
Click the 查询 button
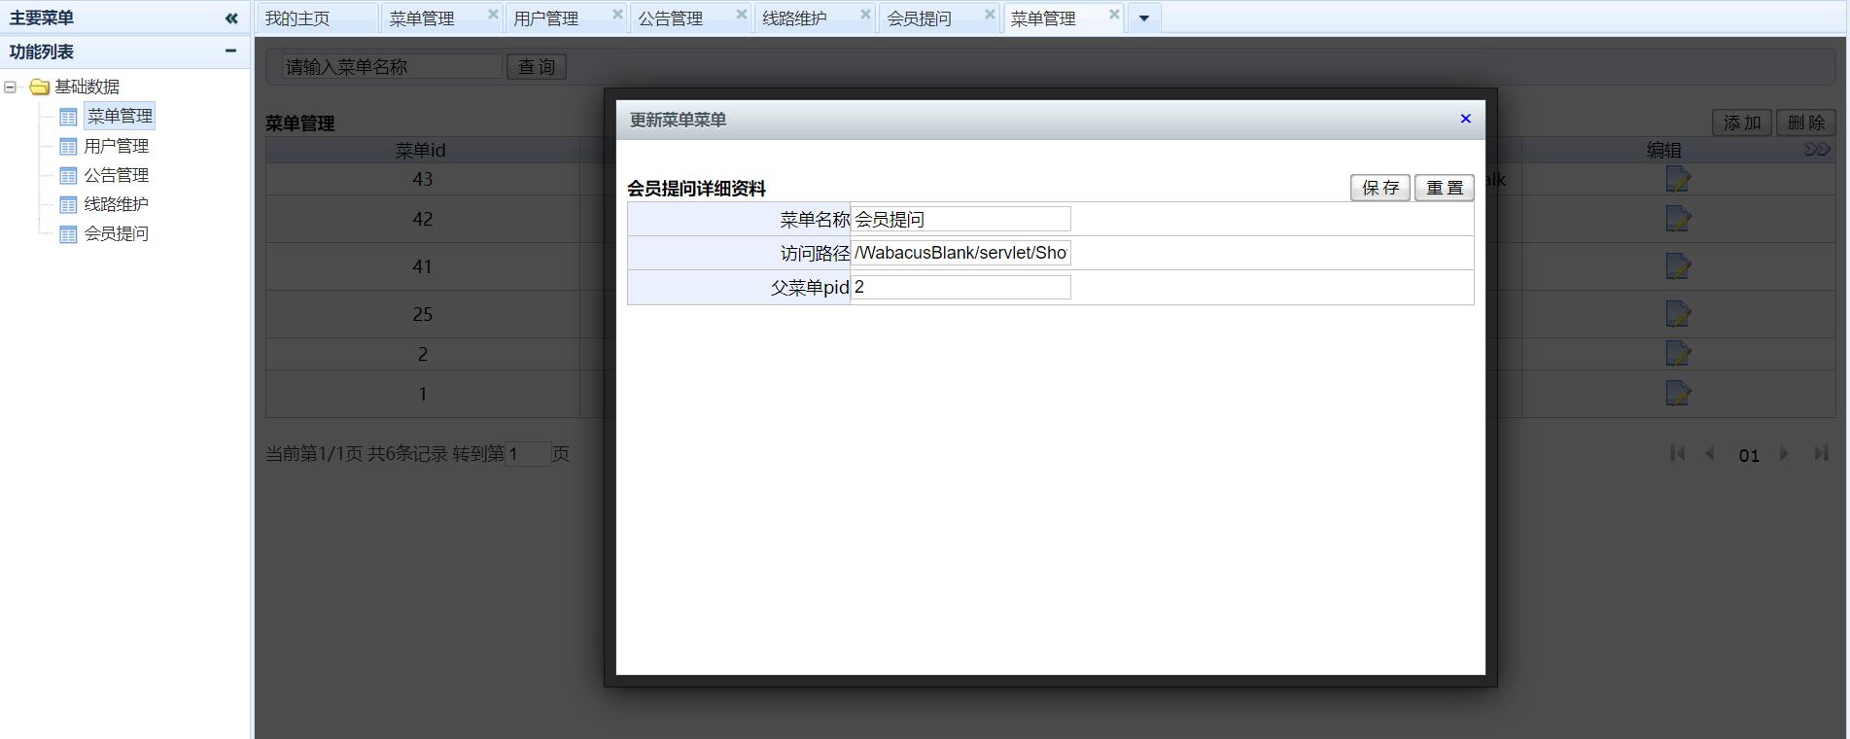(x=537, y=66)
